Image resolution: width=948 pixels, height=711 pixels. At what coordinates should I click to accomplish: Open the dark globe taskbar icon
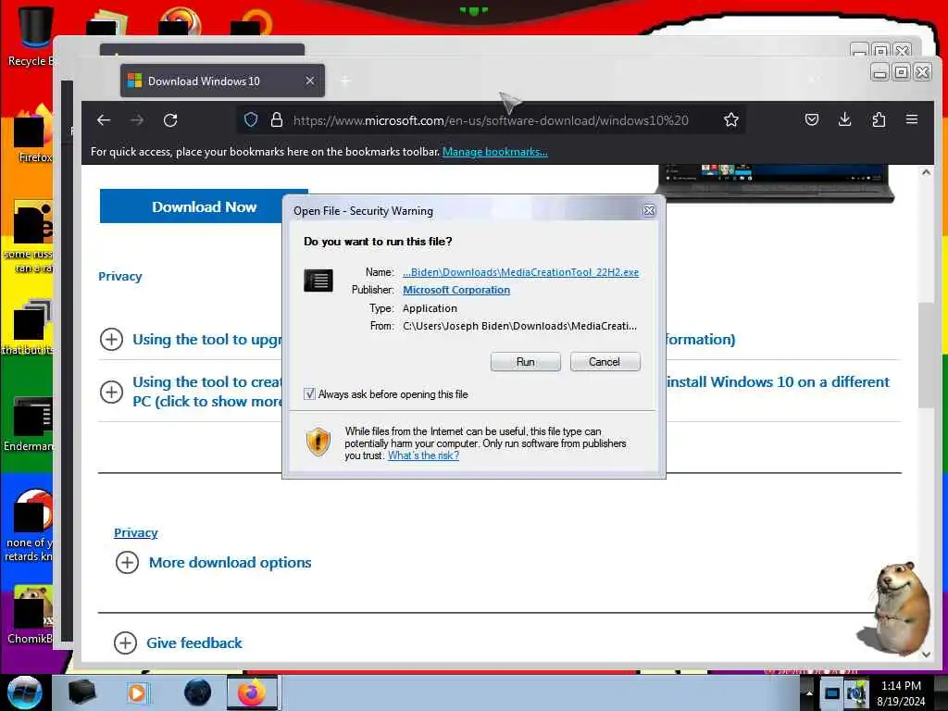[197, 692]
